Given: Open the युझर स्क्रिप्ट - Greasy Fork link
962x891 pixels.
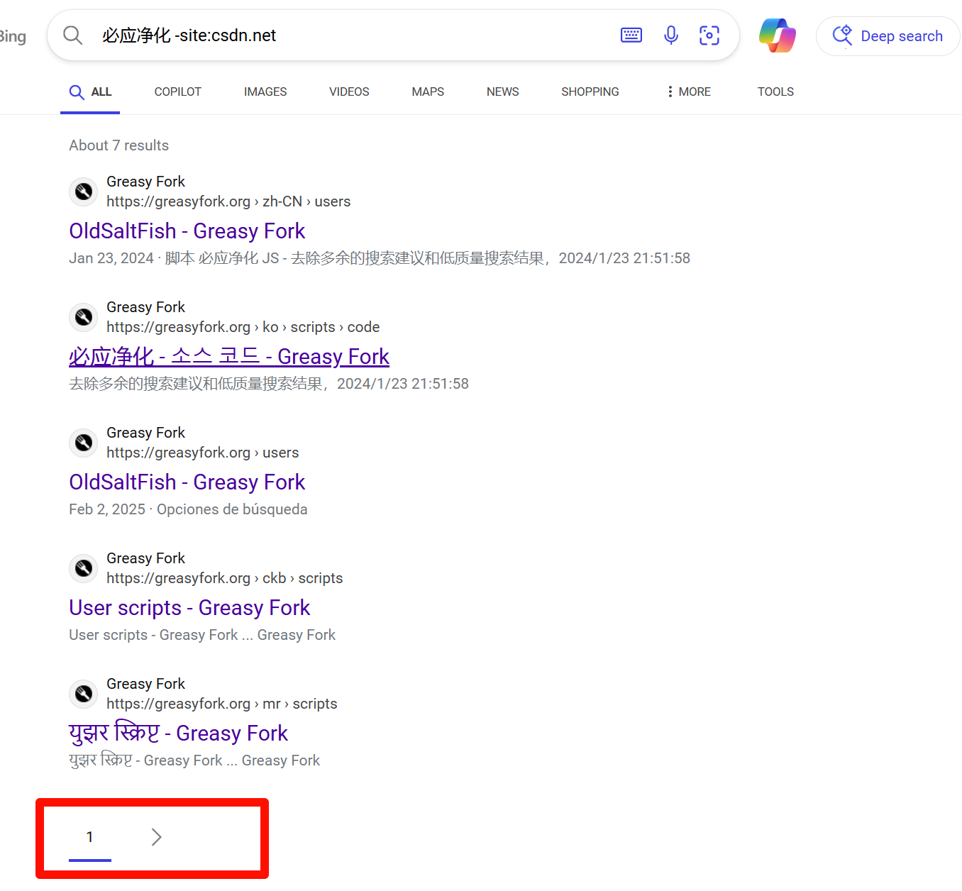Looking at the screenshot, I should 178,734.
